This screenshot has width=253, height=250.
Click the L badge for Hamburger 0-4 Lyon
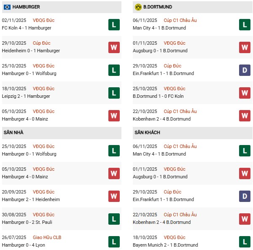pos(113,242)
